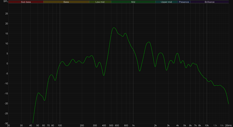Select the Presence band header
This screenshot has height=127, width=233.
184,2
